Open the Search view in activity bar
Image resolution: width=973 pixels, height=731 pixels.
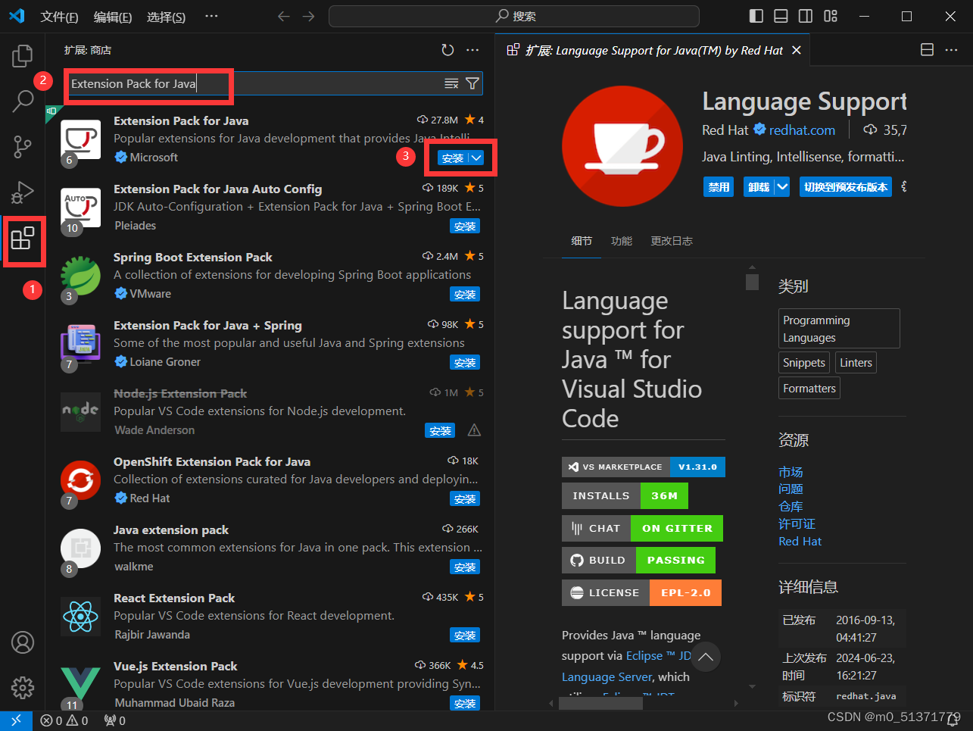[23, 101]
